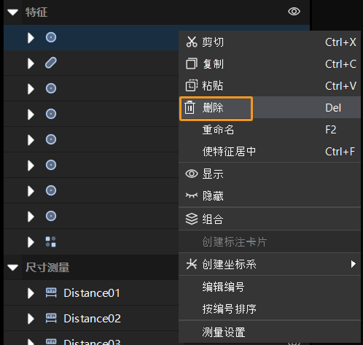Expand the slot feature row

click(31, 63)
